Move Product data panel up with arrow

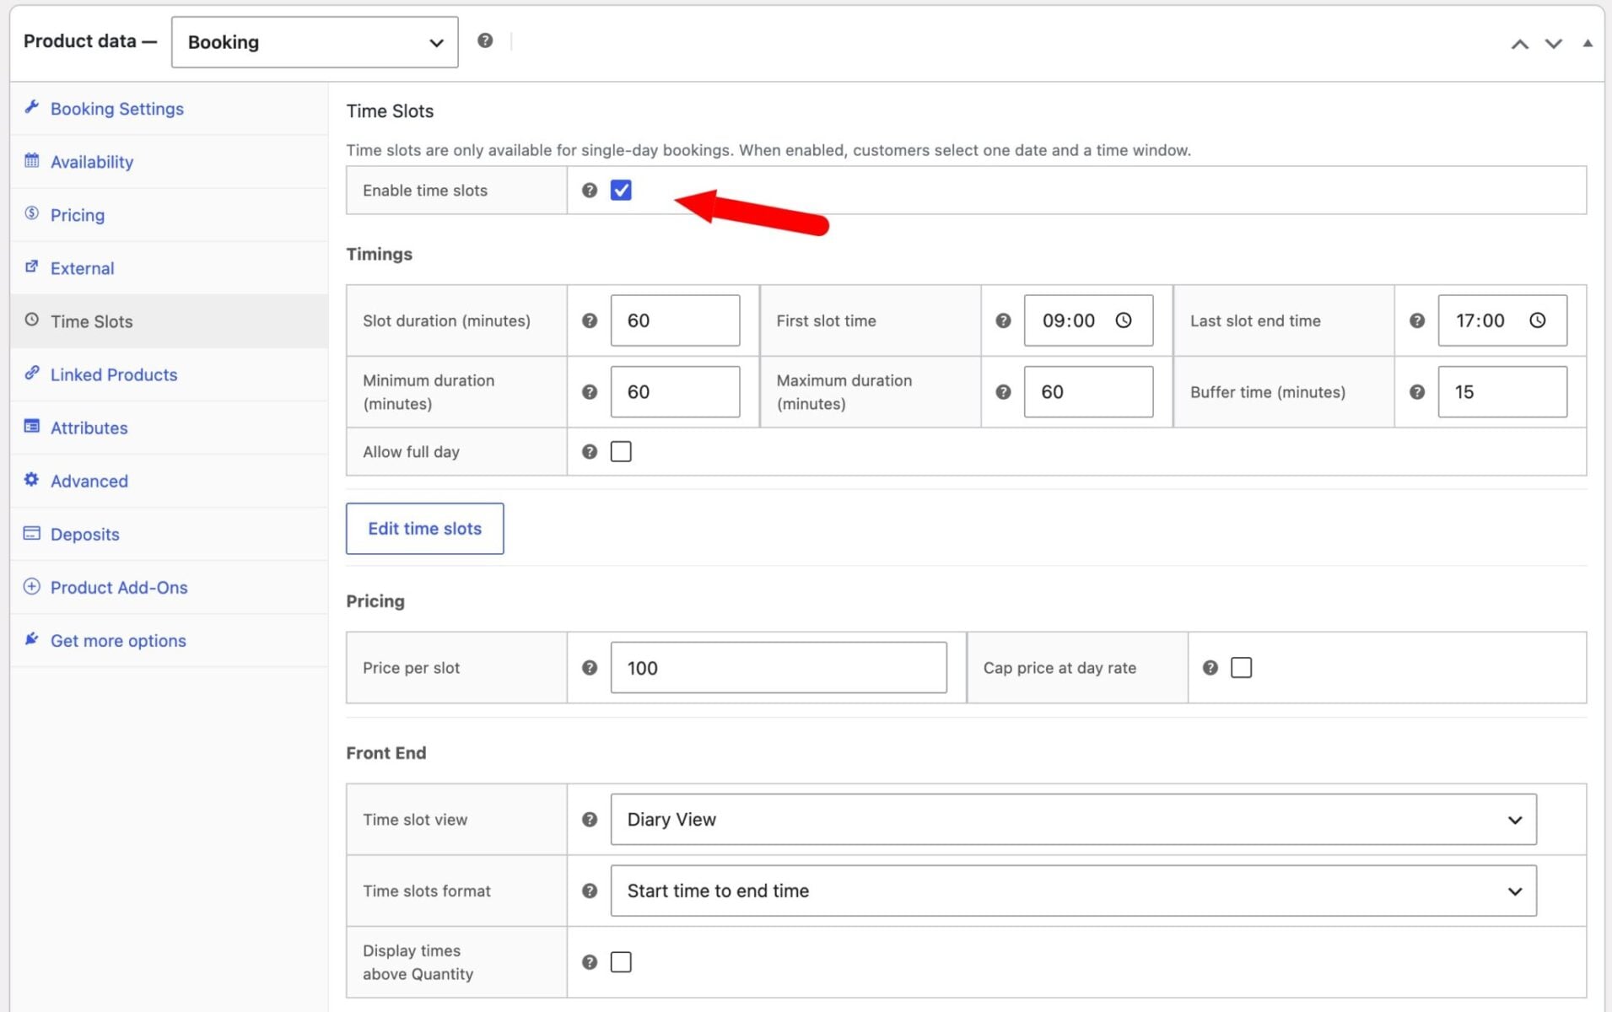[1520, 44]
